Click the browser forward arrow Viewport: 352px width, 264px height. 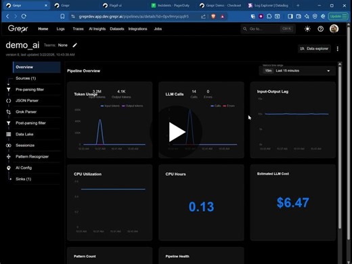click(x=16, y=16)
